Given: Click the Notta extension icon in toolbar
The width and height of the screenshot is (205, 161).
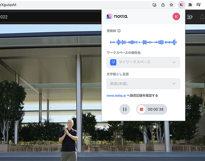Looking at the screenshot, I should pos(181,5).
